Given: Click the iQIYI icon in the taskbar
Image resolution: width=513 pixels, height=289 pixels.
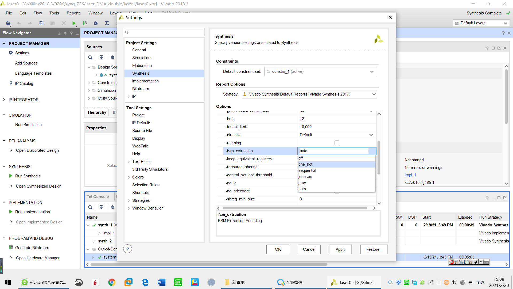Looking at the screenshot, I should click(178, 282).
